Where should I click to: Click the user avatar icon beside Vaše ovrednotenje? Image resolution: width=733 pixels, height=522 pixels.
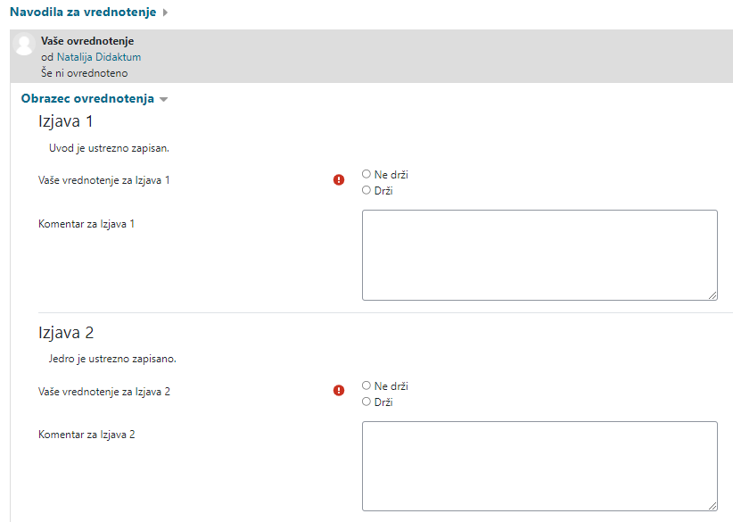pyautogui.click(x=25, y=46)
